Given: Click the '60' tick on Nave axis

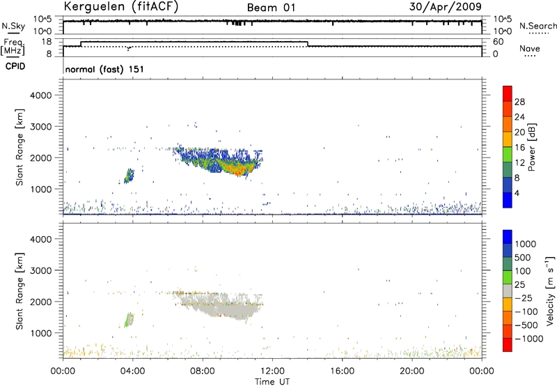Looking at the screenshot, I should point(498,42).
